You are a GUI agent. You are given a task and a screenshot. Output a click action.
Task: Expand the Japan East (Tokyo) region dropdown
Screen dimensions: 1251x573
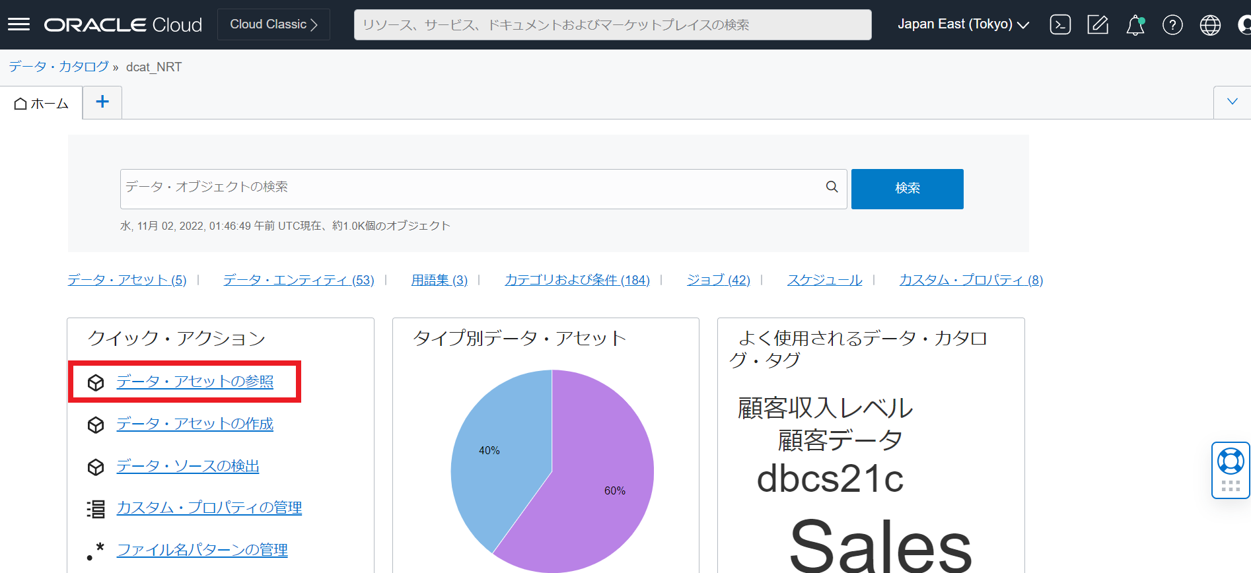pos(962,24)
